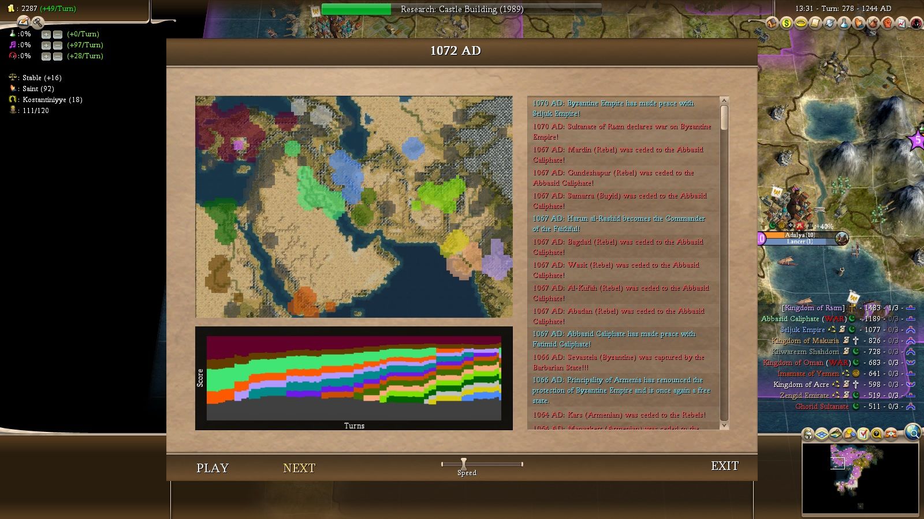Open the Info graph chart icon
Image resolution: width=924 pixels, height=519 pixels.
coord(901,23)
